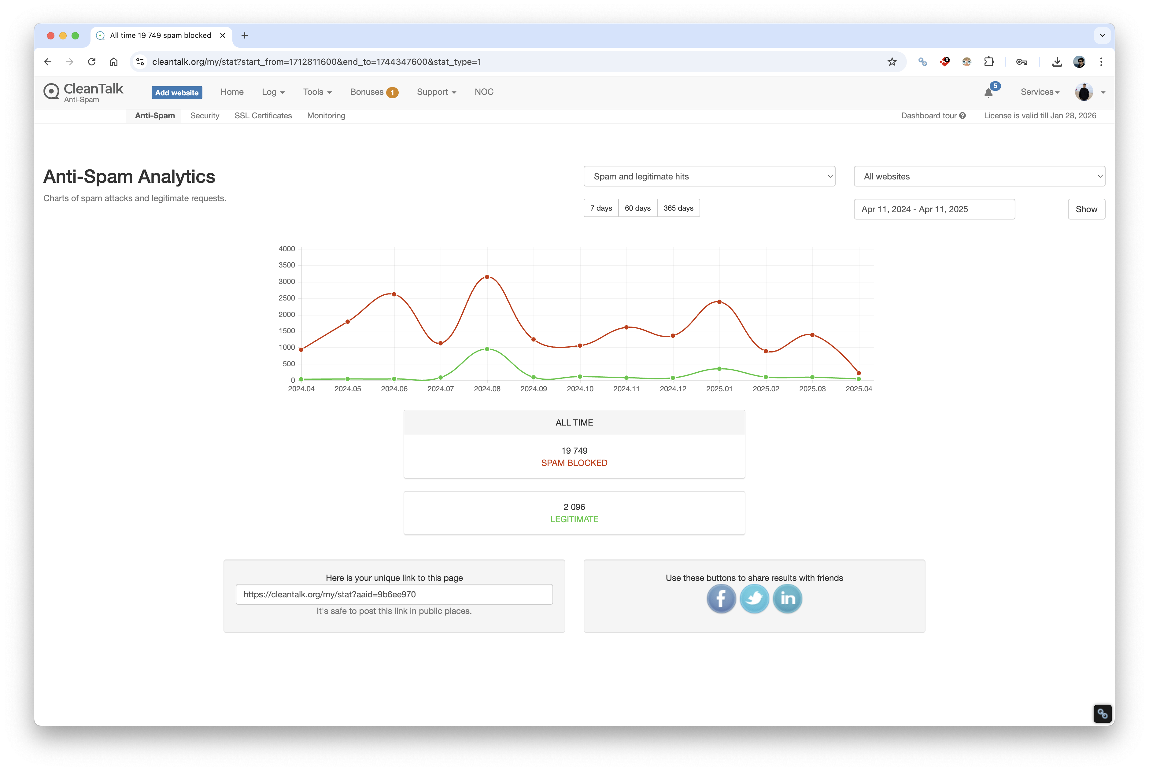Screen dimensions: 1149x771
Task: Open the All websites dropdown
Action: [x=979, y=176]
